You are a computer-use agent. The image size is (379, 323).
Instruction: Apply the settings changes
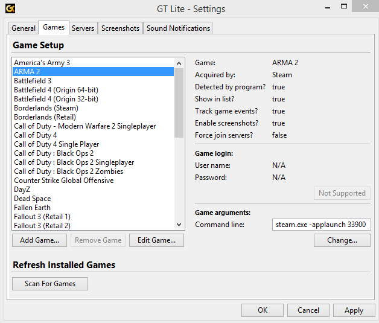tap(354, 310)
